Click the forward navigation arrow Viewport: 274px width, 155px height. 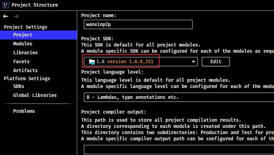[x=16, y=16]
